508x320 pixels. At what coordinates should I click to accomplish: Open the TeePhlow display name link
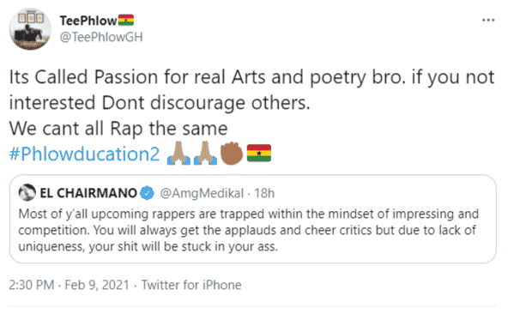click(88, 21)
